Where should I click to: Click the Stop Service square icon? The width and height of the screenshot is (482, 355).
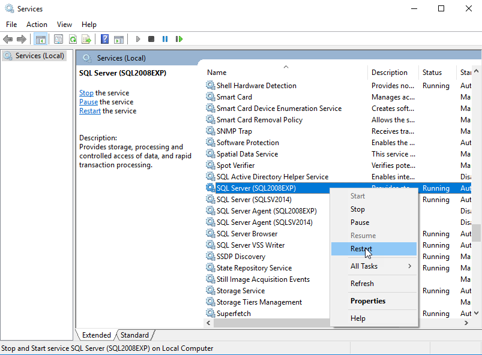151,39
